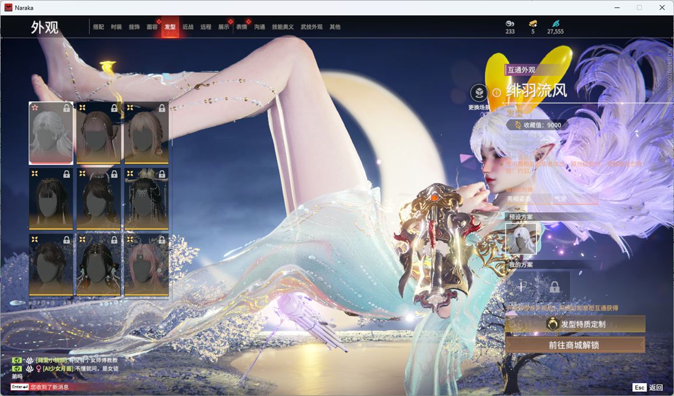The width and height of the screenshot is (674, 396).
Task: Select the 亮相姿态 option
Action: [528, 199]
